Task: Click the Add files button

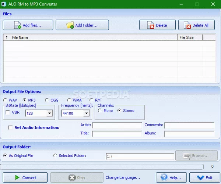Action: (28, 25)
